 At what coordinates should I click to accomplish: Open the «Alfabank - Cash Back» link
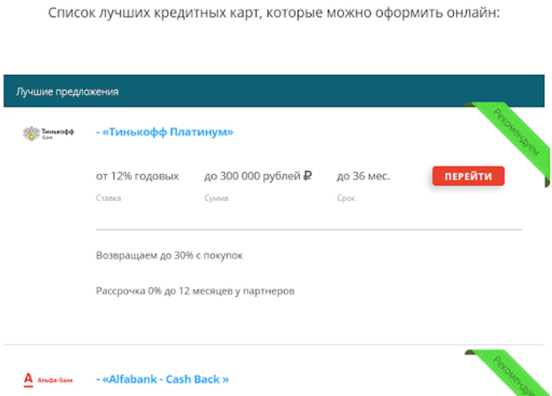163,379
